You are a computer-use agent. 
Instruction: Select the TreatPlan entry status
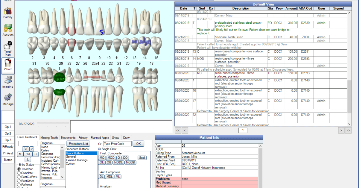point(19,169)
